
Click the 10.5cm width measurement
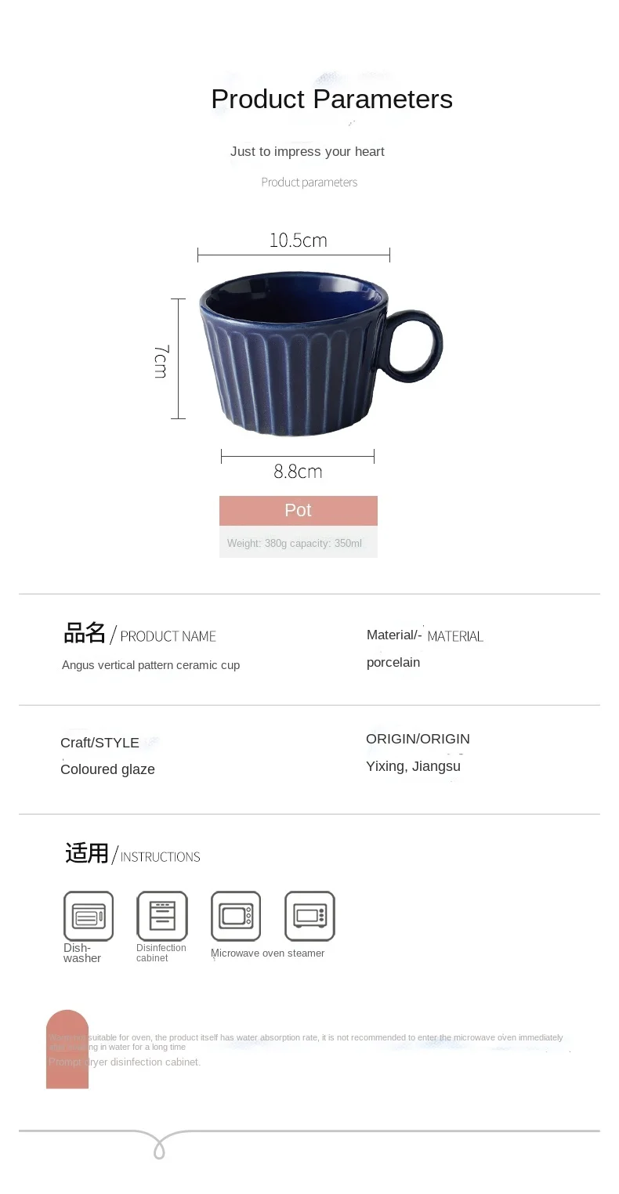click(x=298, y=241)
